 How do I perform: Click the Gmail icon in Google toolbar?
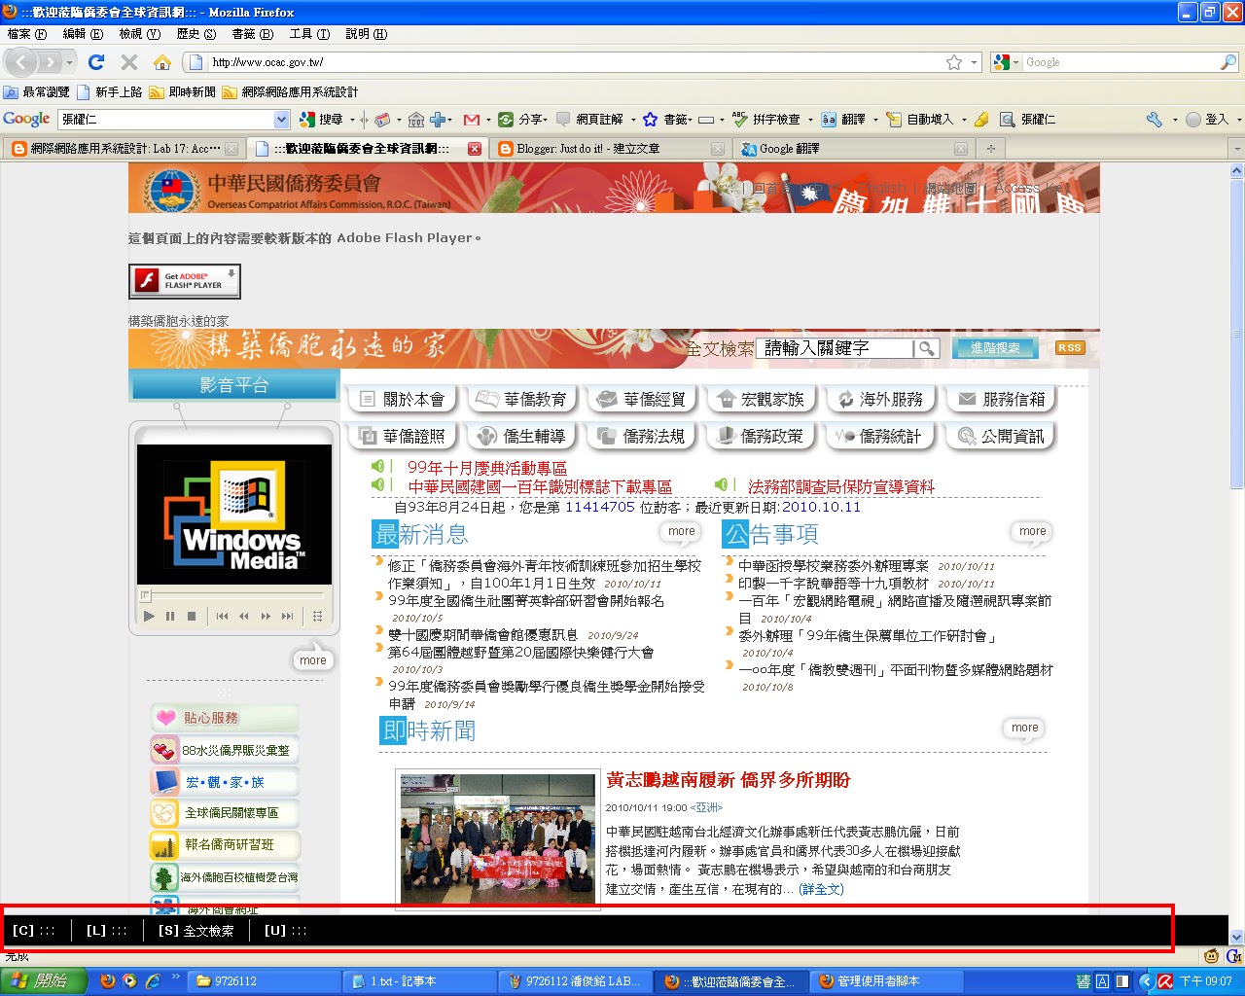point(472,120)
